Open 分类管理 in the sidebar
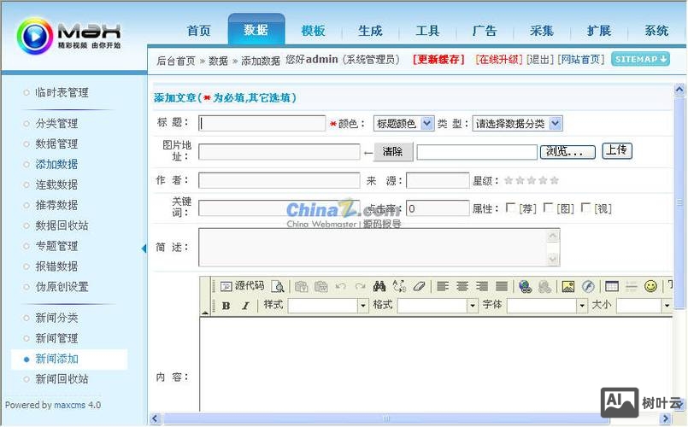This screenshot has width=688, height=427. [56, 124]
